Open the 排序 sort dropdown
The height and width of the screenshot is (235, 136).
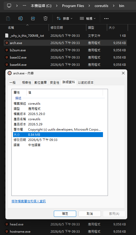pyautogui.click(x=64, y=18)
